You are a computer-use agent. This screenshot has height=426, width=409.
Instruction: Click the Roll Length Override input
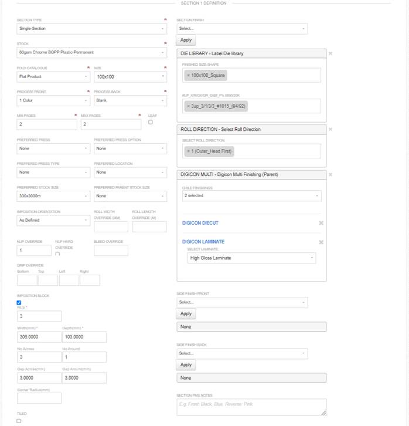click(149, 226)
